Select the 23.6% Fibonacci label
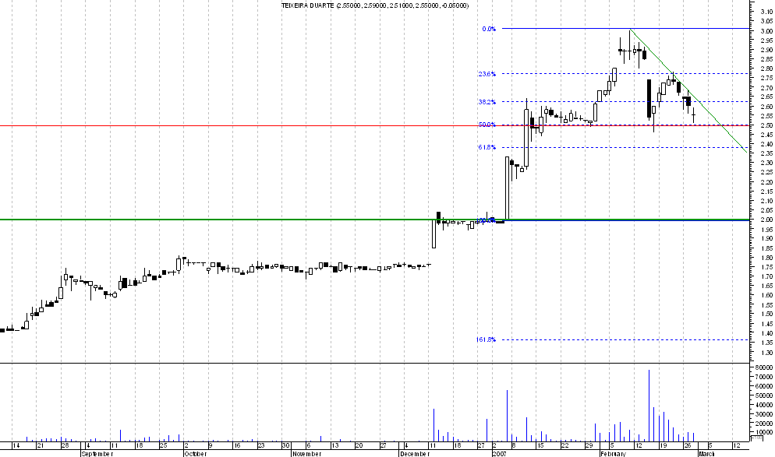The image size is (775, 457). 487,74
